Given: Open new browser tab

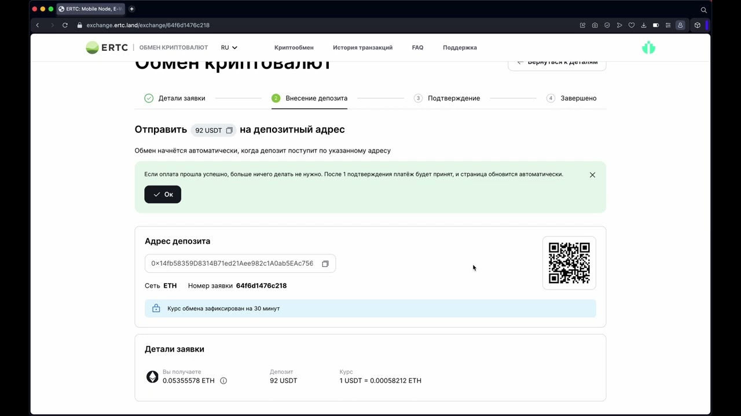Looking at the screenshot, I should click(x=131, y=9).
